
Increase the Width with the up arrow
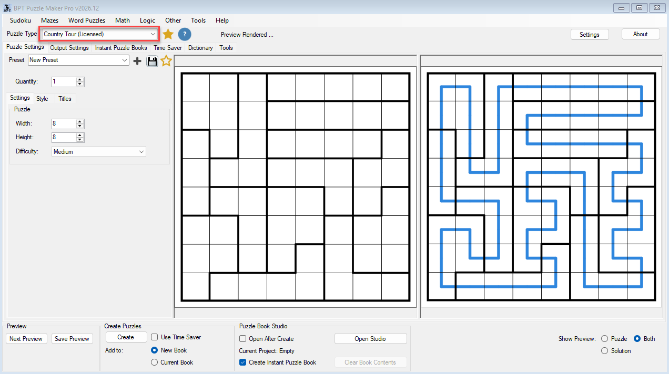coord(80,121)
